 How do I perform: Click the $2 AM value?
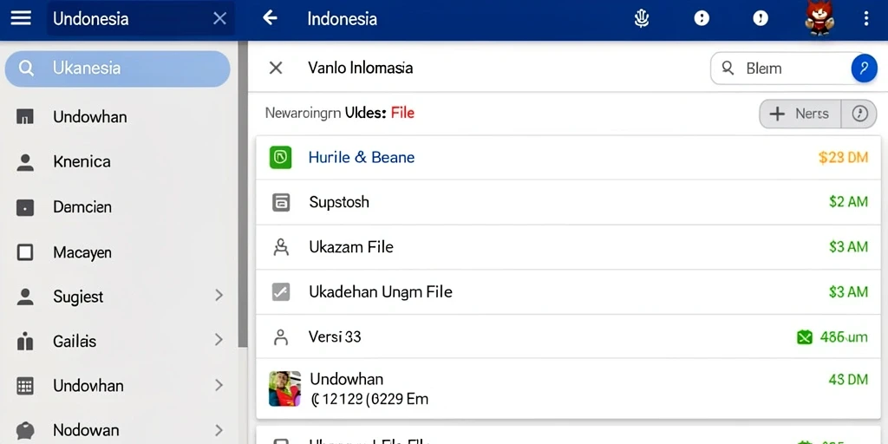pos(848,201)
